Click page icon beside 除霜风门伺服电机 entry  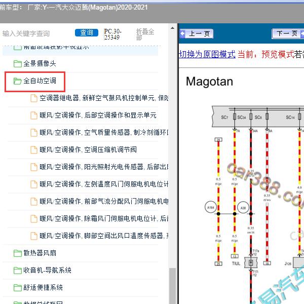(x=34, y=219)
